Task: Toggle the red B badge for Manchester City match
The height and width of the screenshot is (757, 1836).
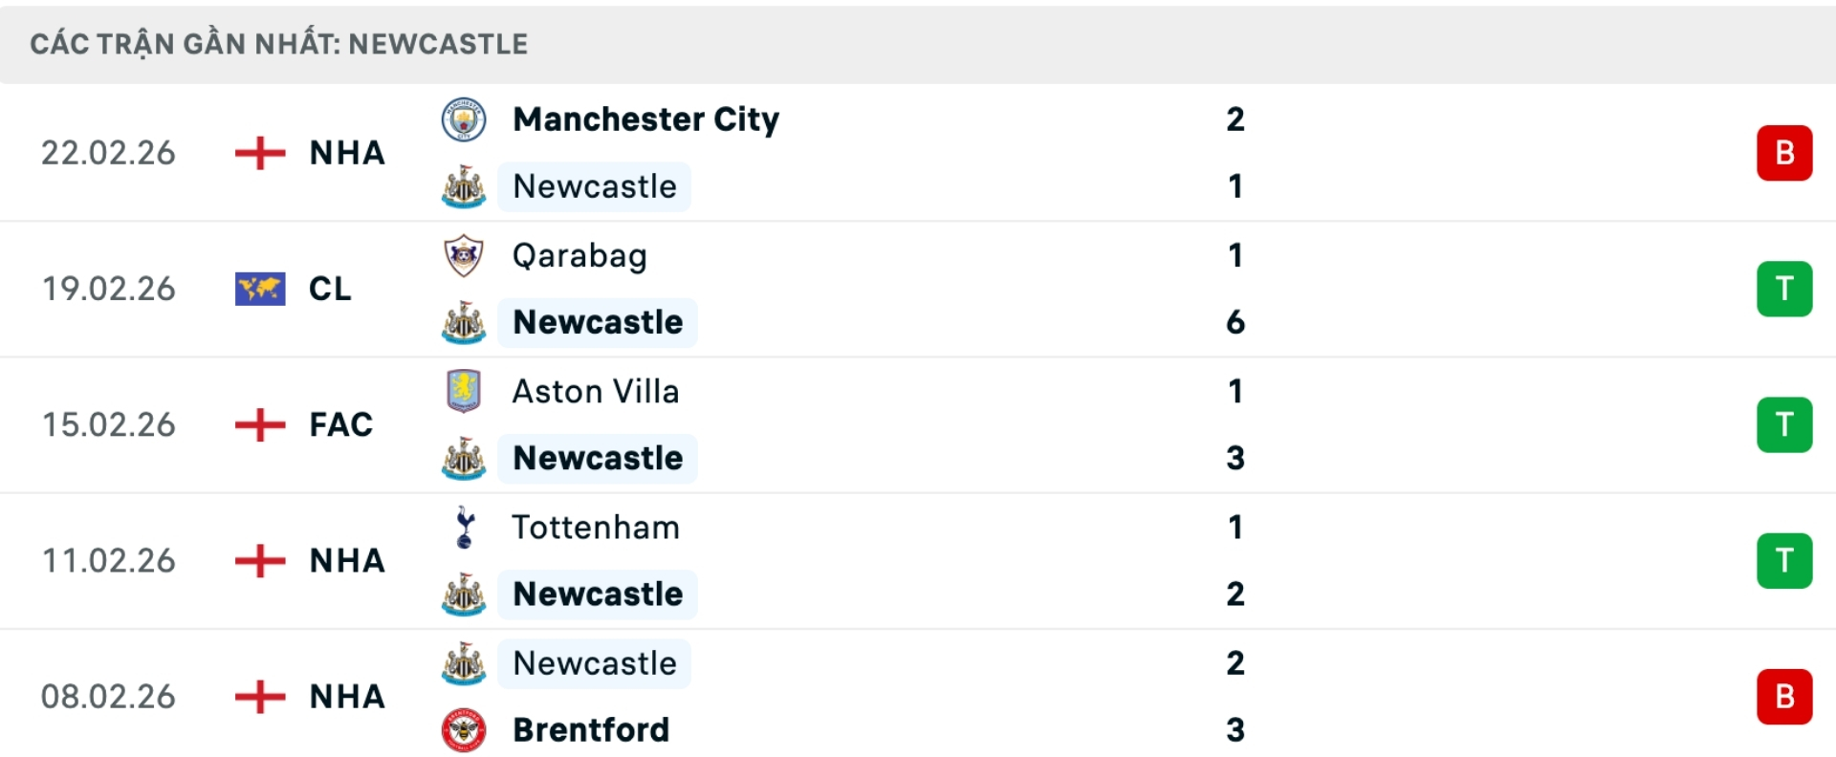Action: click(1784, 152)
